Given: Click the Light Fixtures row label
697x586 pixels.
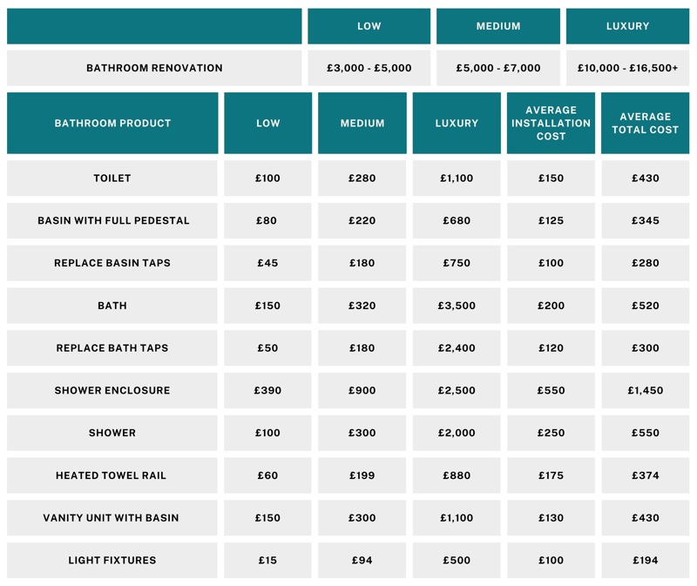Looking at the screenshot, I should click(x=112, y=560).
